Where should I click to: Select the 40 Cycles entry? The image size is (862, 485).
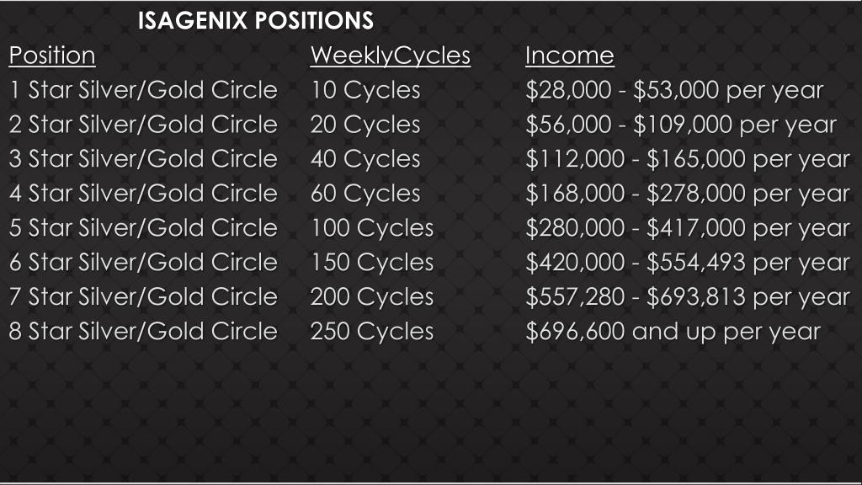pos(365,159)
